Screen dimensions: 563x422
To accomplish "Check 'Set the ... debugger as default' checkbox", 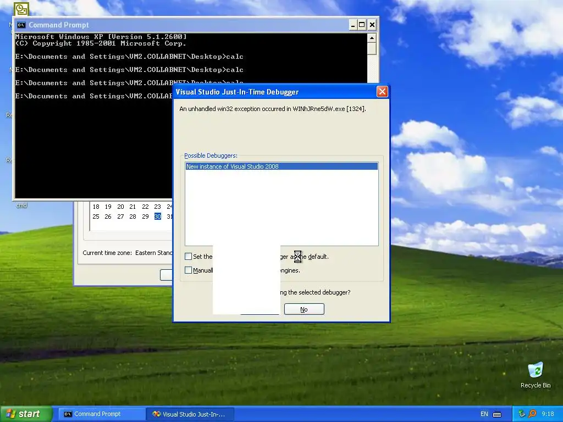I will click(x=188, y=256).
